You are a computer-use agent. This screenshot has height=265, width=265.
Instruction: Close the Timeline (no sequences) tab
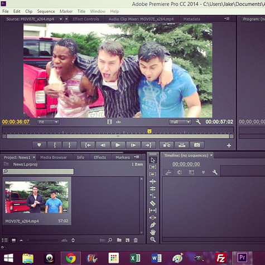tap(211, 155)
